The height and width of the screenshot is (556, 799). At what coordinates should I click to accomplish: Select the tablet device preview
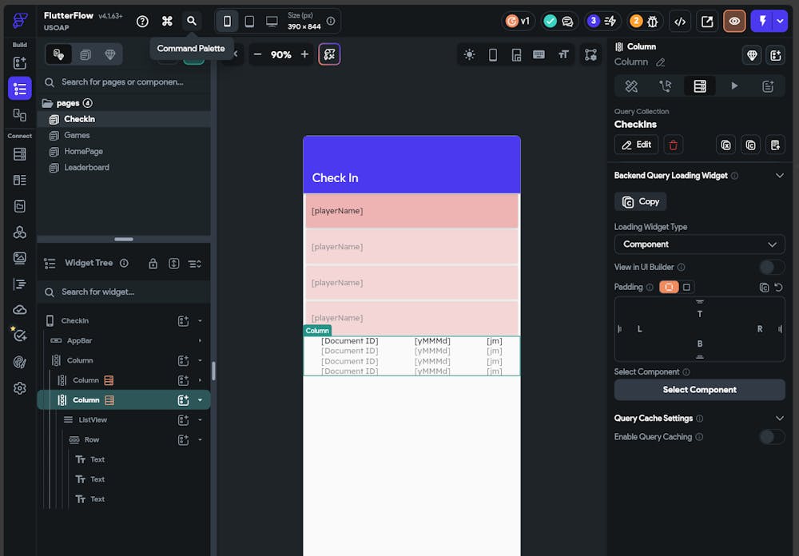pyautogui.click(x=249, y=21)
